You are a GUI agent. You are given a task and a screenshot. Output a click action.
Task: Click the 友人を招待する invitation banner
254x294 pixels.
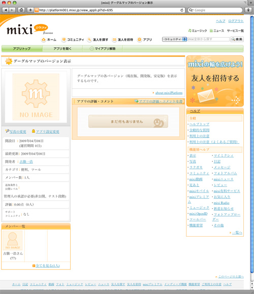tap(215, 81)
